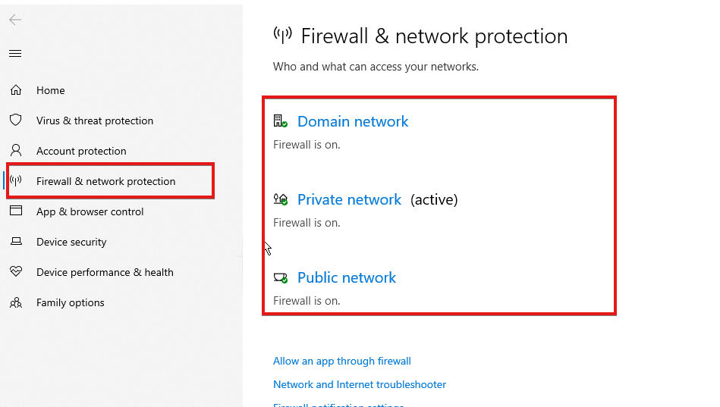Click the shield icon for Virus protection
720x407 pixels.
(x=16, y=121)
